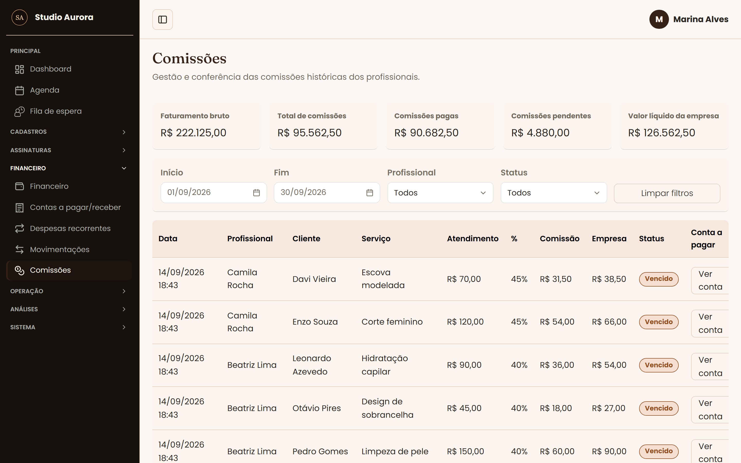Screen dimensions: 741x463
Task: Click the Fim date field
Action: (x=327, y=193)
